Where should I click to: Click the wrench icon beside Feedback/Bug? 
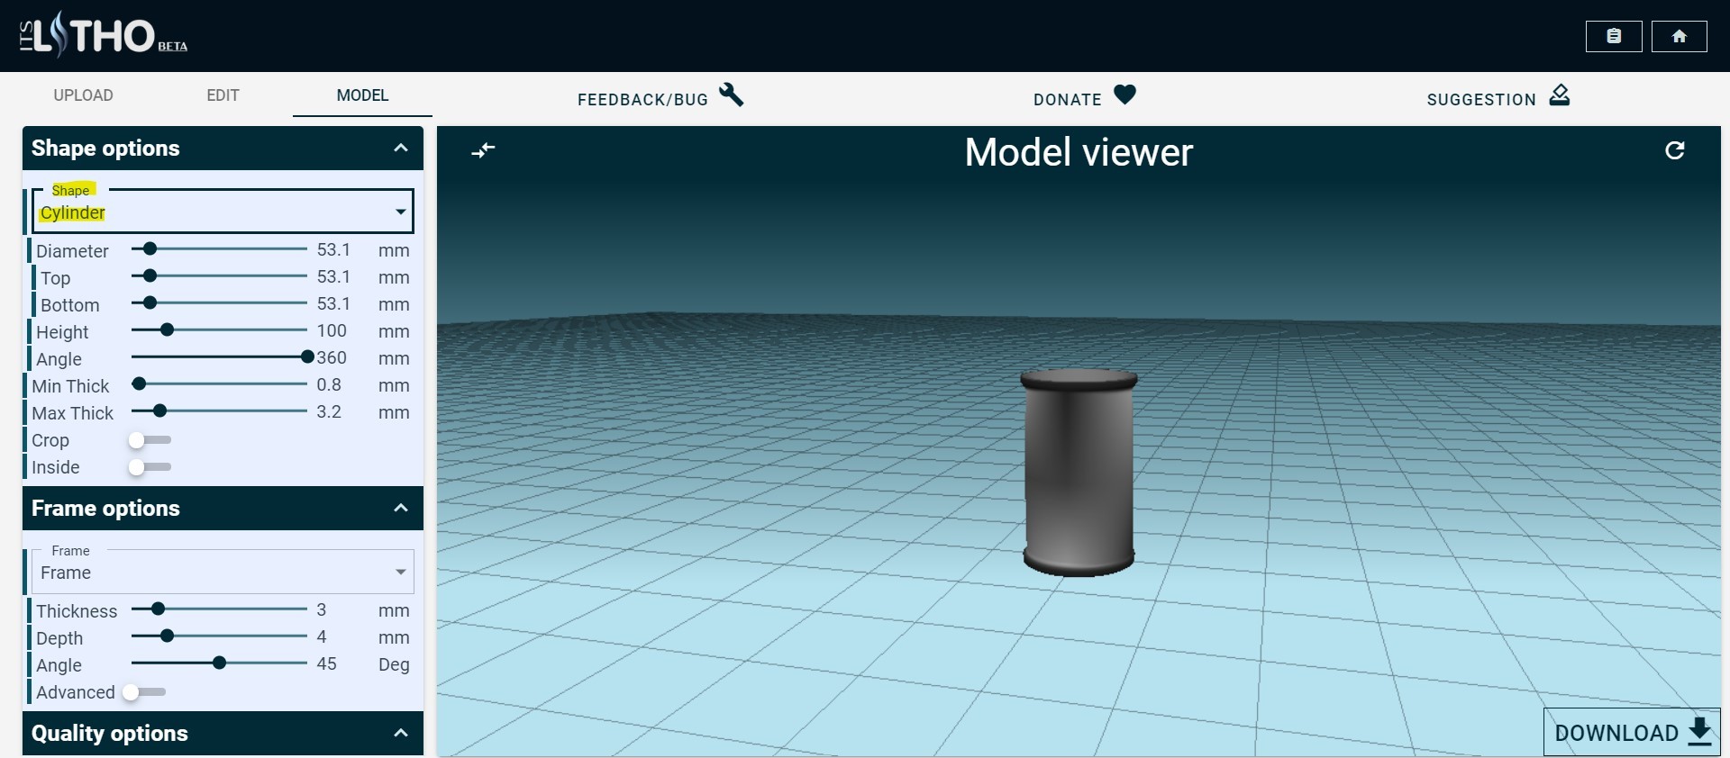click(731, 95)
